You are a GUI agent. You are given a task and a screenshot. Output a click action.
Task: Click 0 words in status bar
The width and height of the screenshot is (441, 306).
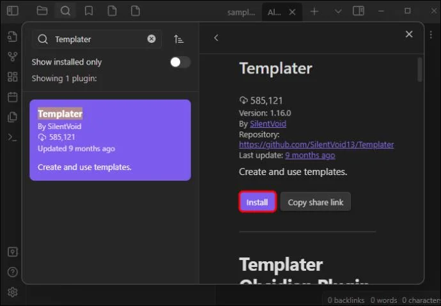tap(383, 300)
